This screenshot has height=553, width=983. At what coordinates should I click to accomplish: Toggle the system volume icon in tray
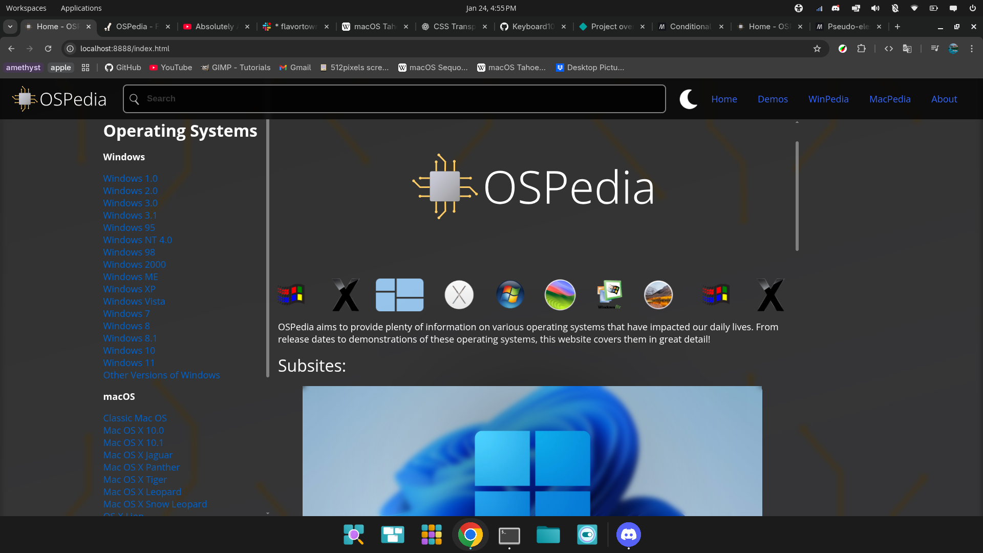[x=875, y=8]
